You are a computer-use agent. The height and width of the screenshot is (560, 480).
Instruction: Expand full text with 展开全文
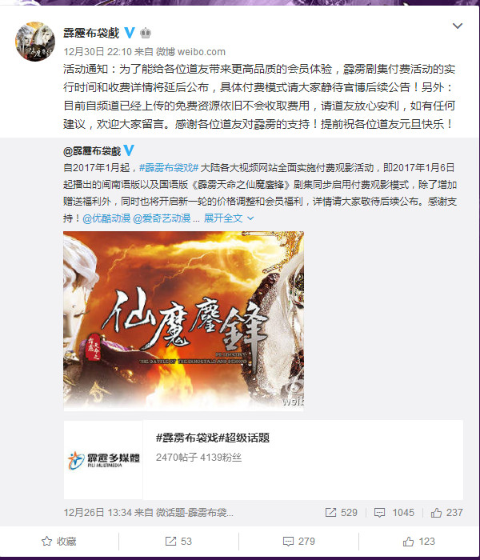229,218
